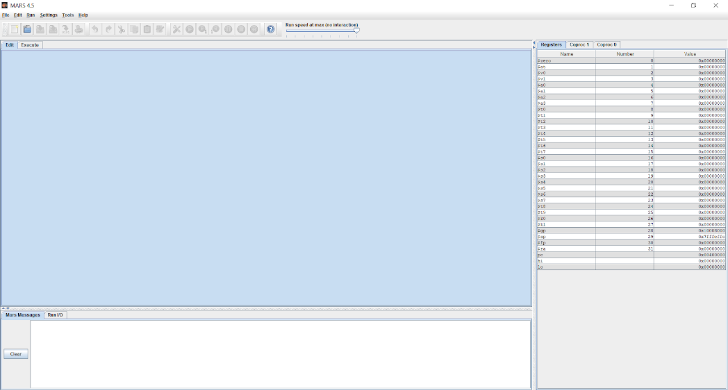Click the Cut scissors icon

click(121, 30)
